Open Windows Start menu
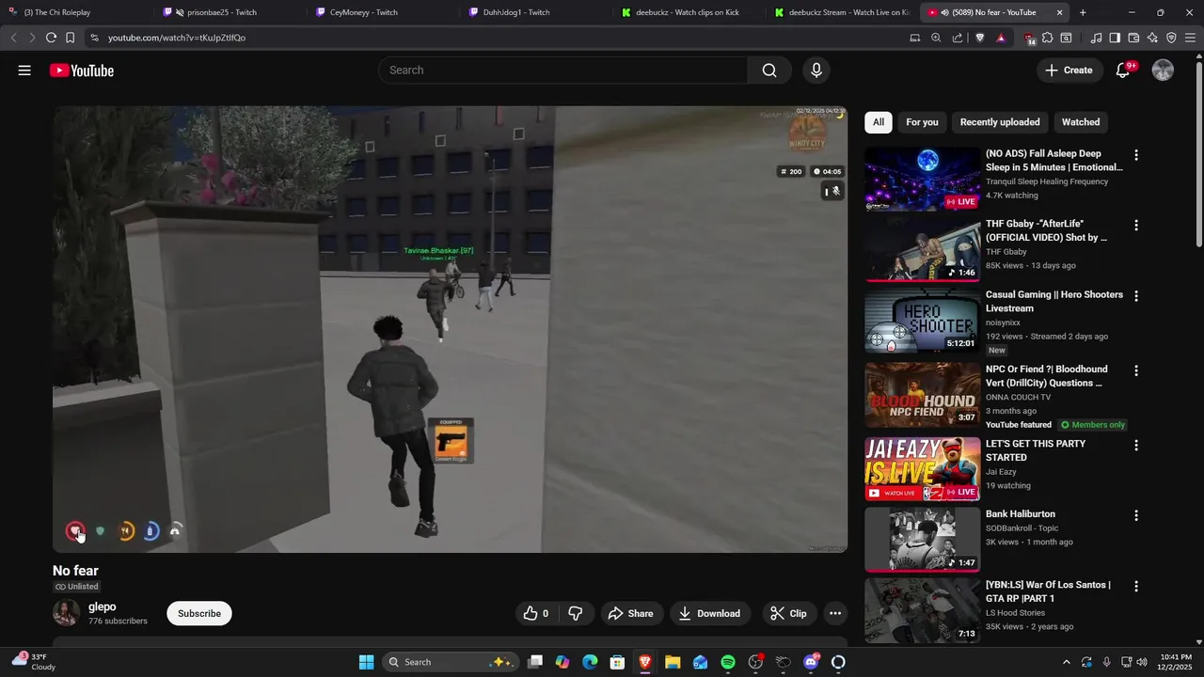This screenshot has height=677, width=1204. (x=367, y=662)
